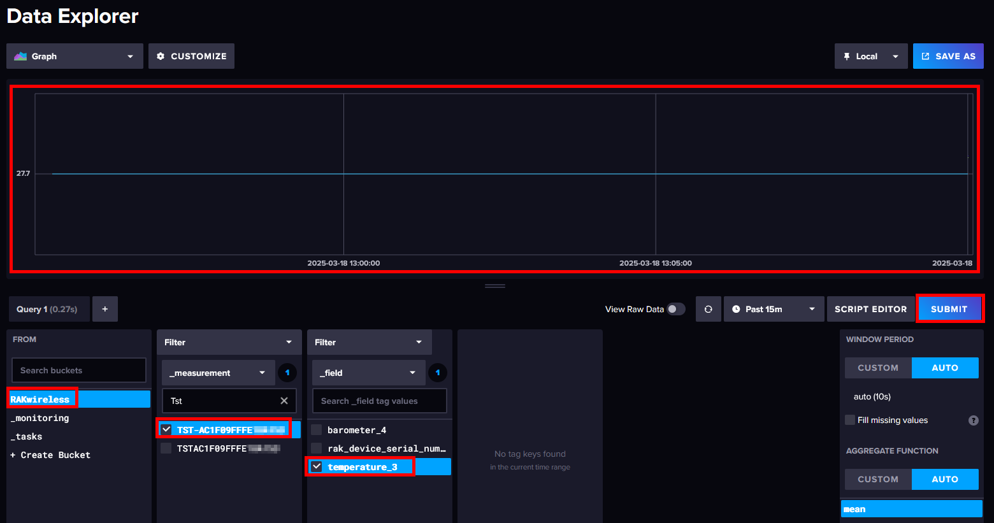
Task: Click the Fill missing values help icon
Action: (973, 420)
